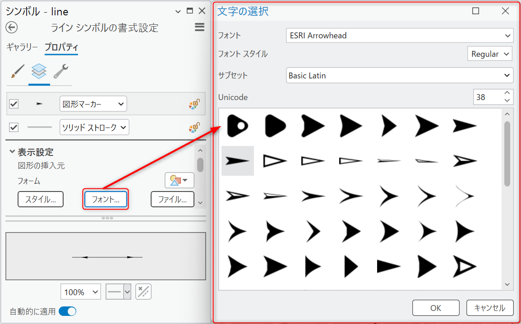Toggle the 自動的に適用 switch
Image resolution: width=521 pixels, height=324 pixels.
pos(67,311)
